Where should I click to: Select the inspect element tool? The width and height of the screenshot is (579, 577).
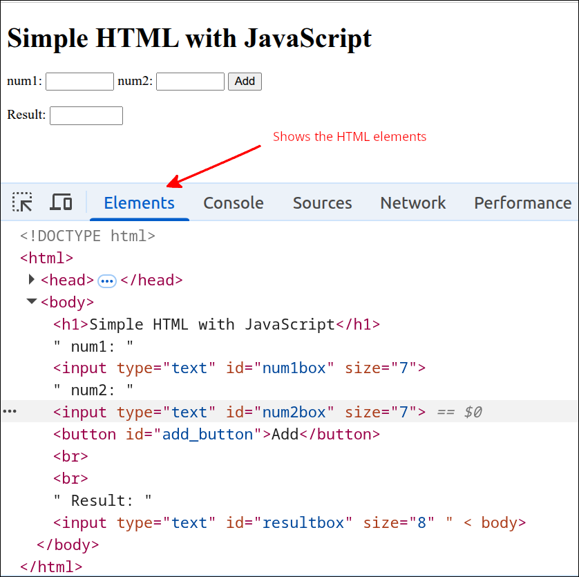22,202
